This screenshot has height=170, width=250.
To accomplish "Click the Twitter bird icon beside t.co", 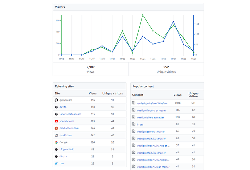I will click(x=56, y=163).
